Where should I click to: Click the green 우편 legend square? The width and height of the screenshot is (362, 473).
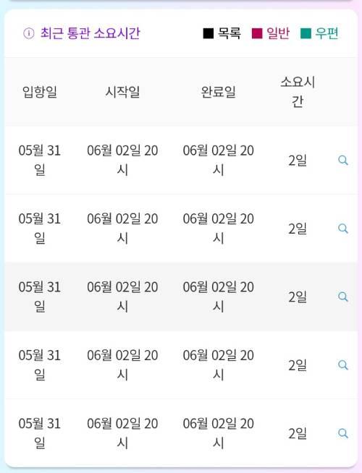pos(306,33)
